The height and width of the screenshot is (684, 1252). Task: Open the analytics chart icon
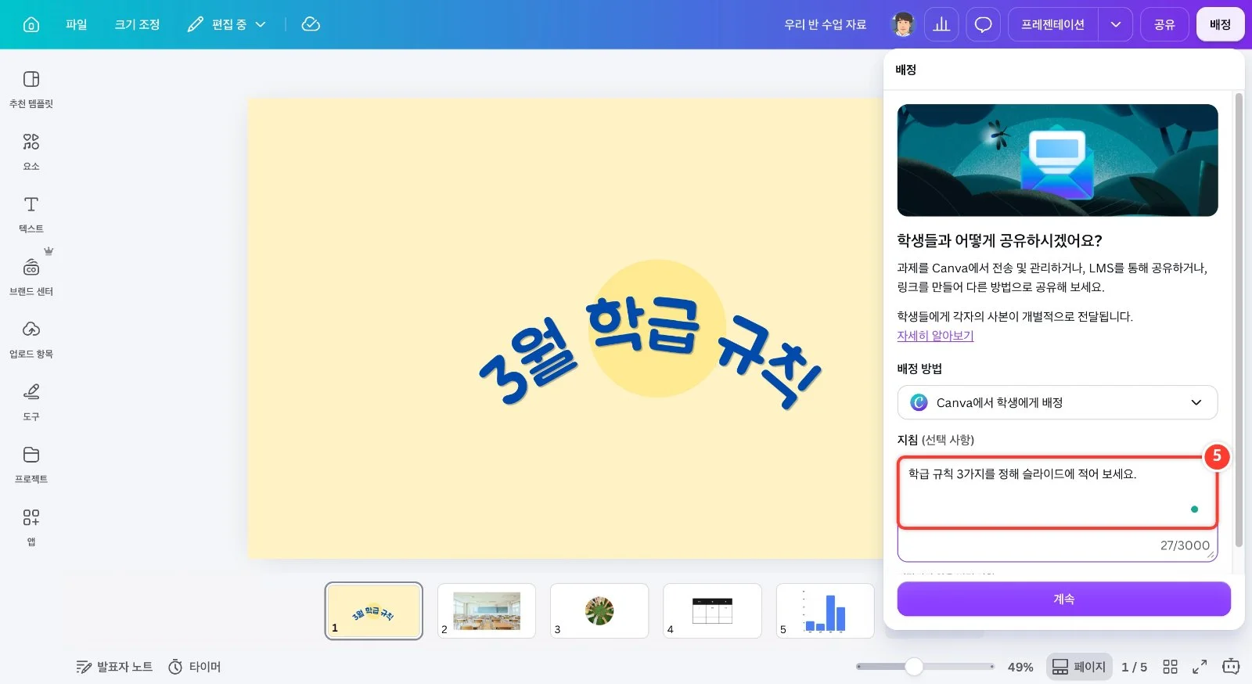point(941,24)
